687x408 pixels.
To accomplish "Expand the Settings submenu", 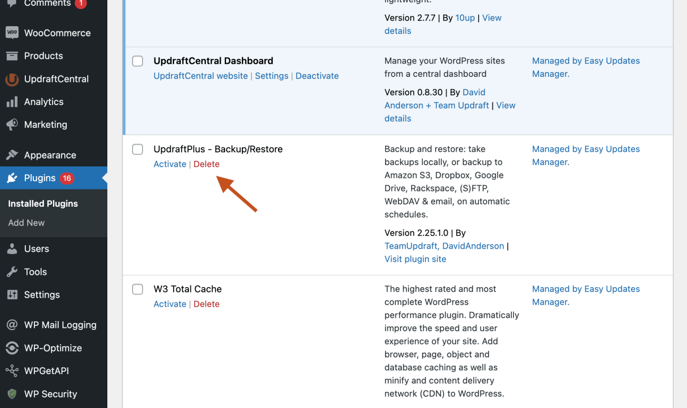I will coord(42,294).
